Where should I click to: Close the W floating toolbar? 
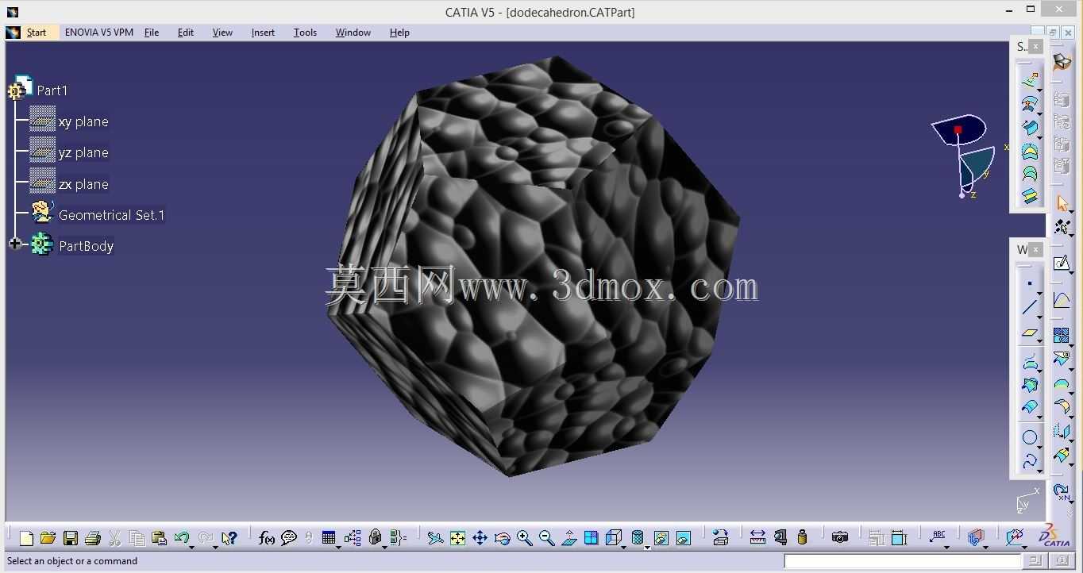[1035, 249]
